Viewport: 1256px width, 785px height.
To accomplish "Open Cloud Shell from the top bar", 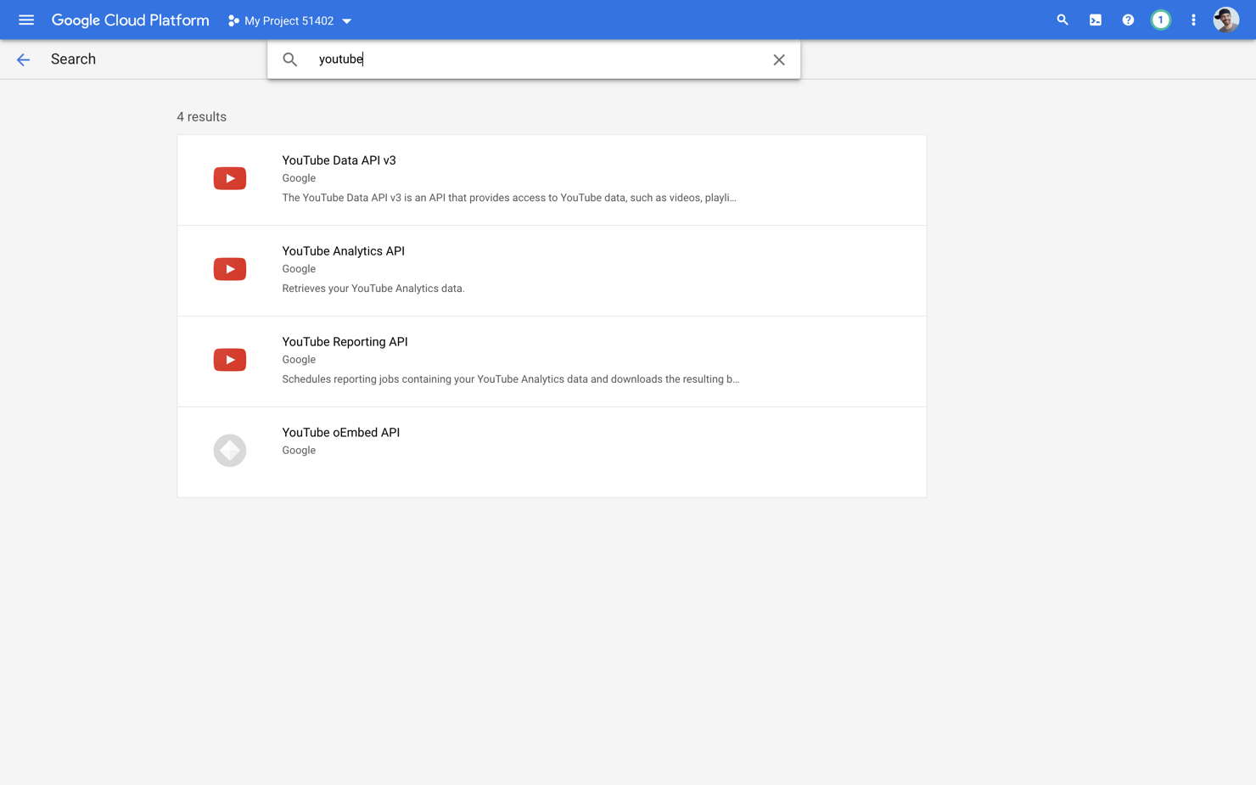I will [1095, 20].
